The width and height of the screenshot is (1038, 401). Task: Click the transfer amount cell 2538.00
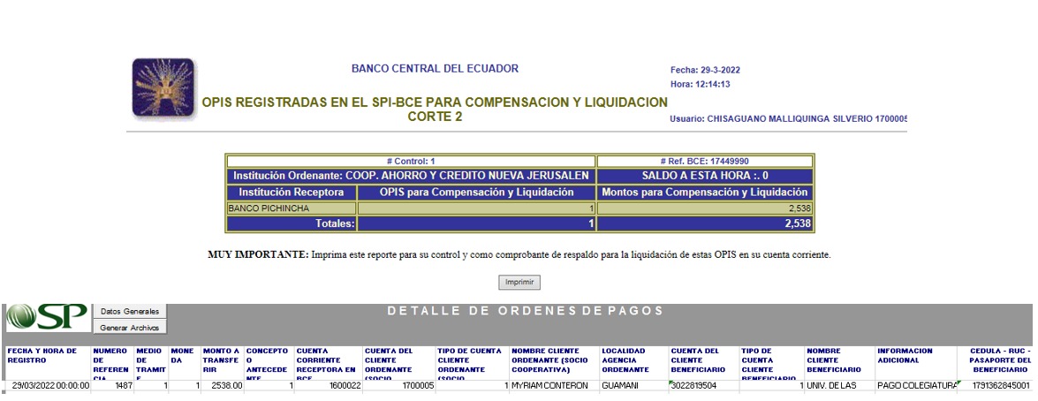pyautogui.click(x=222, y=386)
